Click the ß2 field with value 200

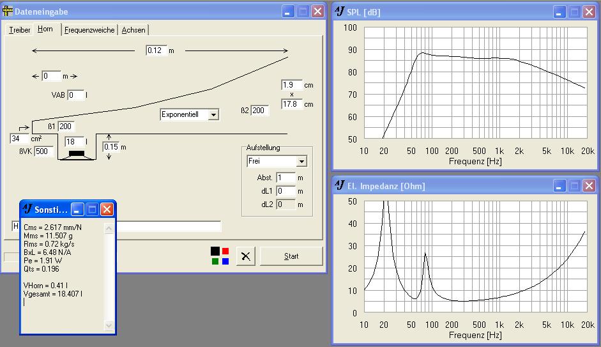tap(259, 111)
